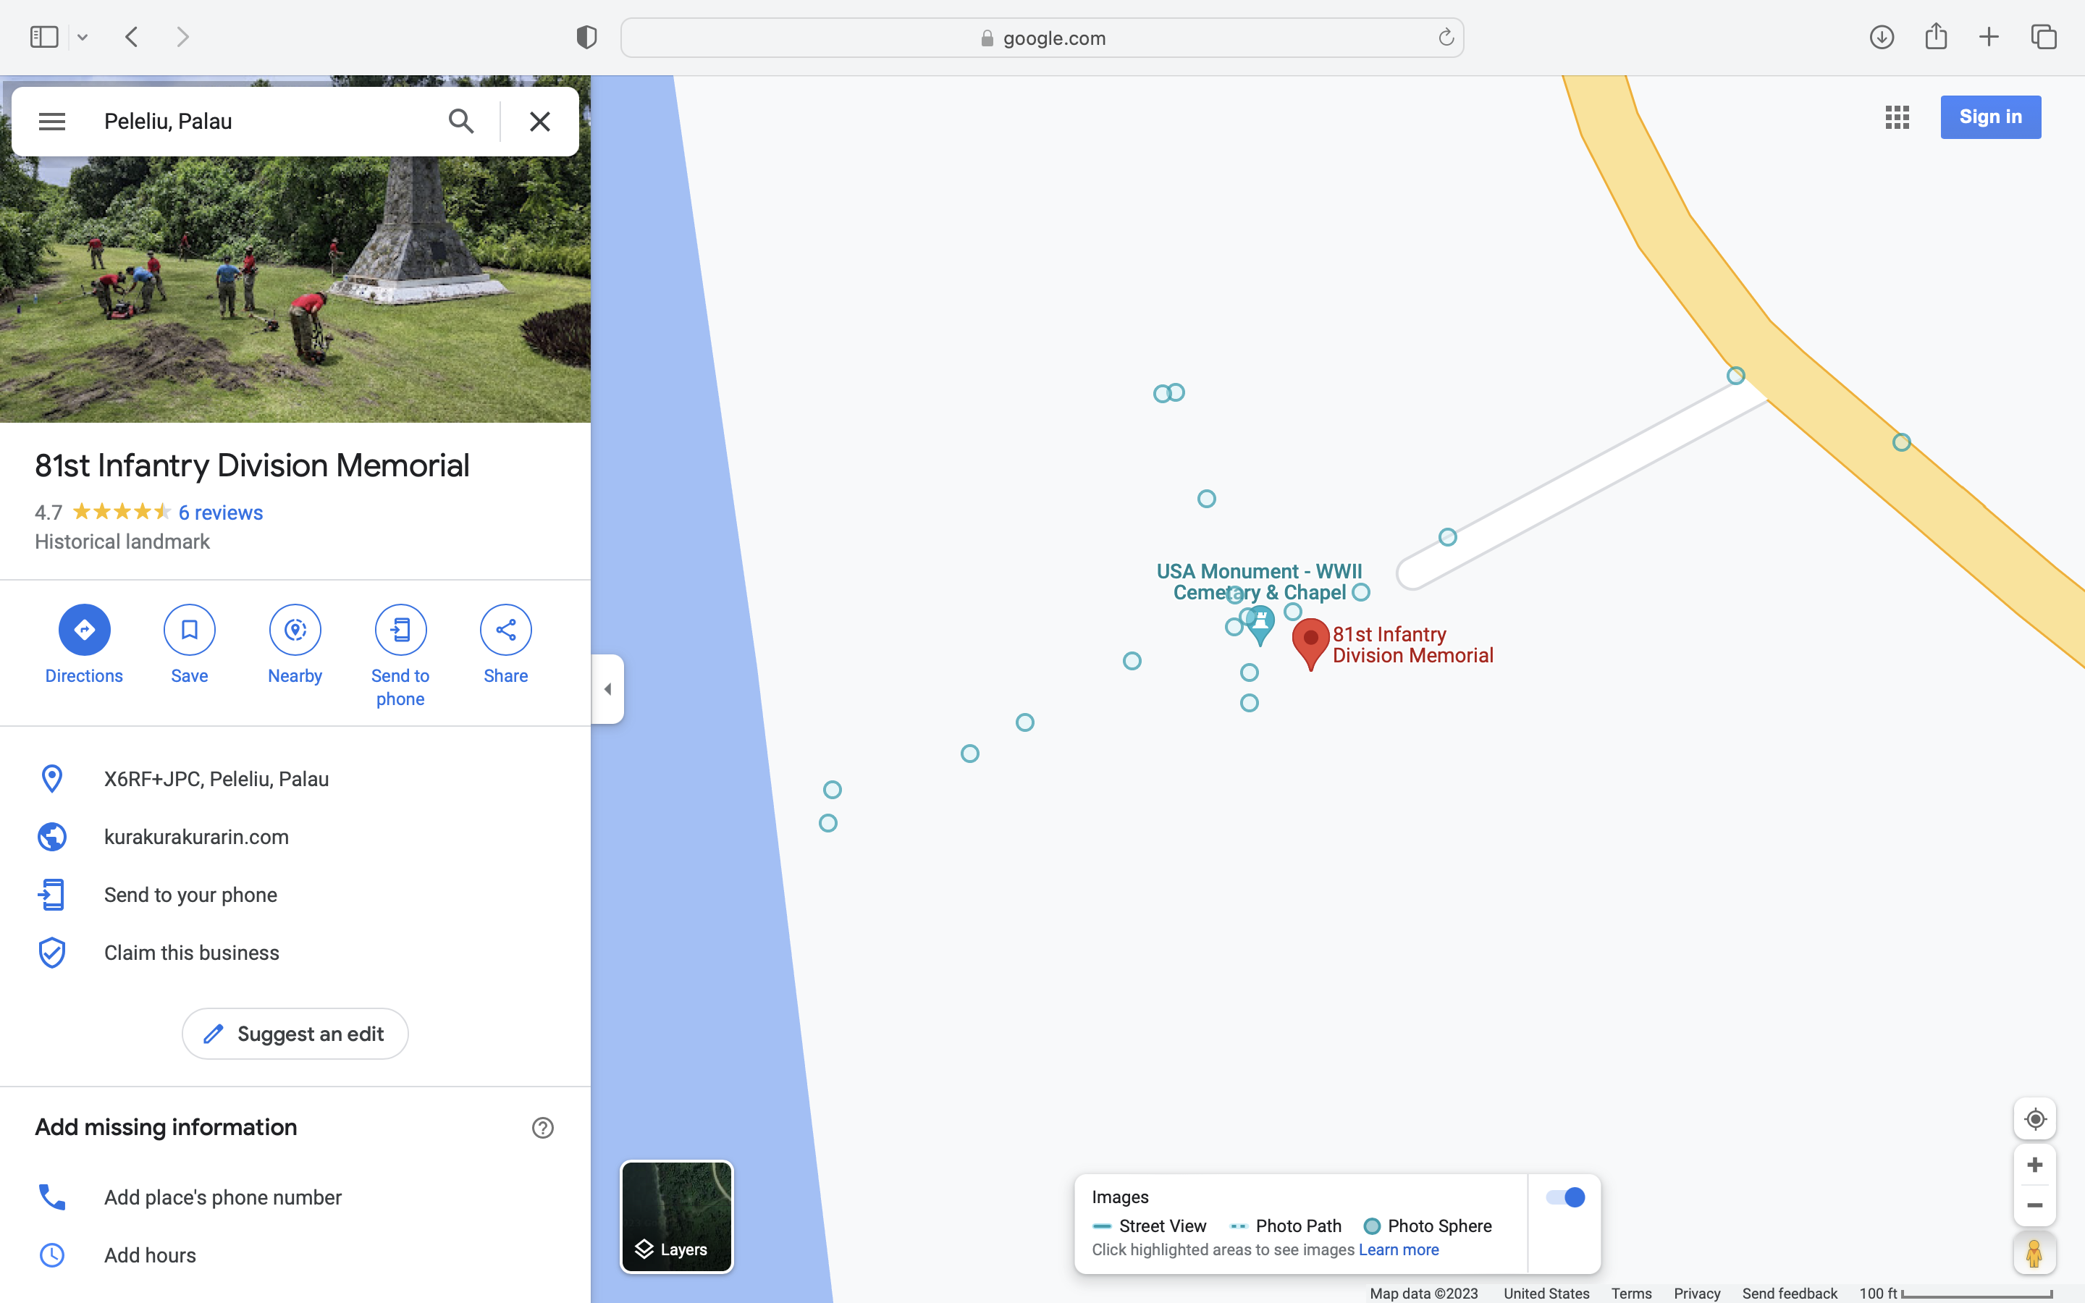2085x1303 pixels.
Task: Save this place with bookmark icon
Action: [189, 630]
